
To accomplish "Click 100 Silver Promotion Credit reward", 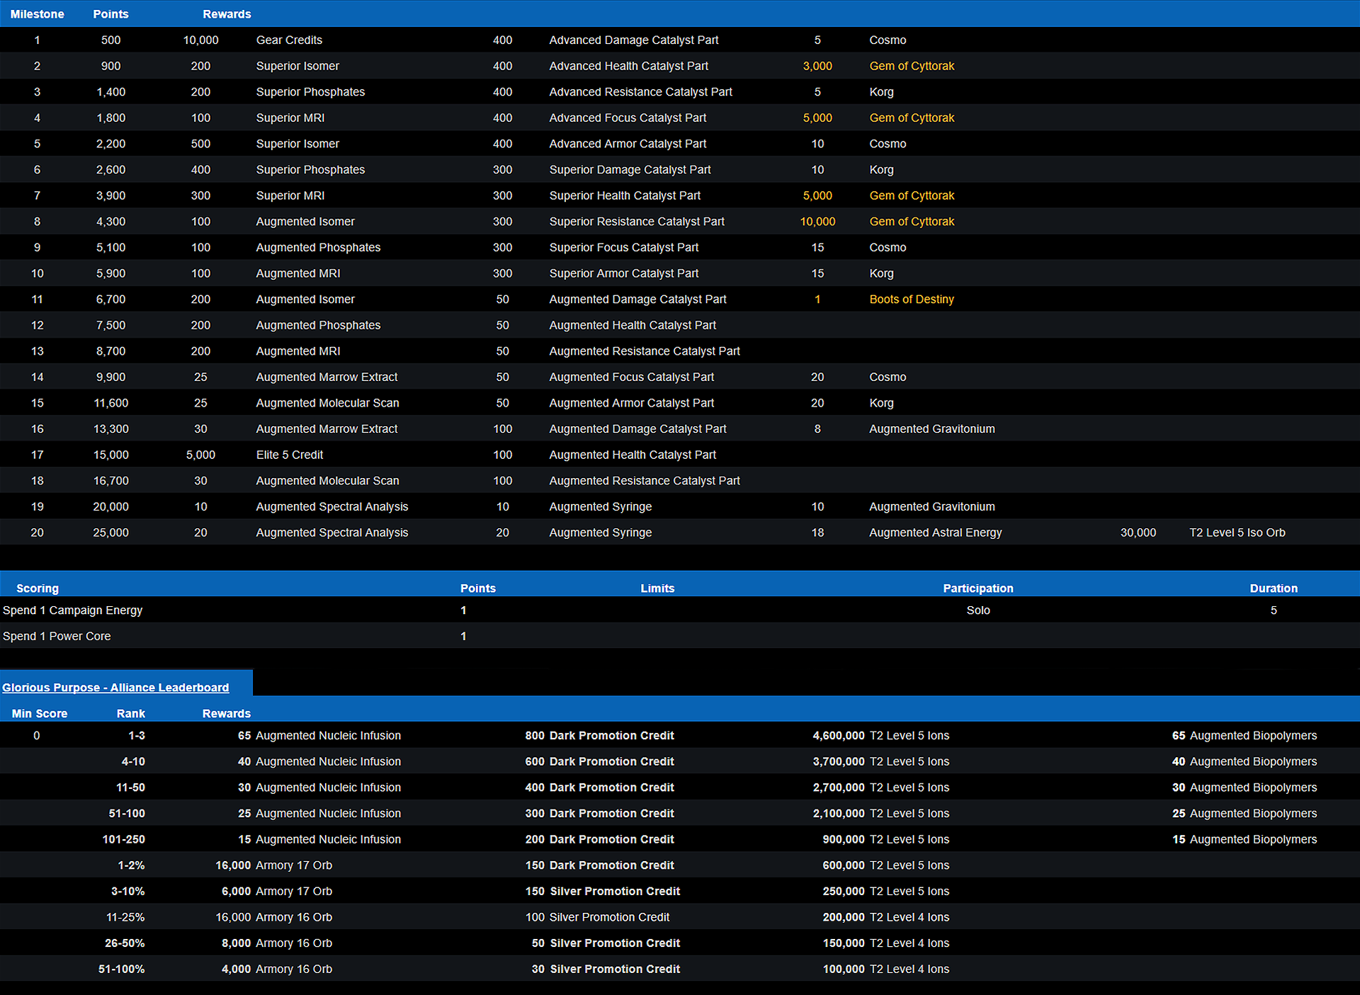I will 597,918.
